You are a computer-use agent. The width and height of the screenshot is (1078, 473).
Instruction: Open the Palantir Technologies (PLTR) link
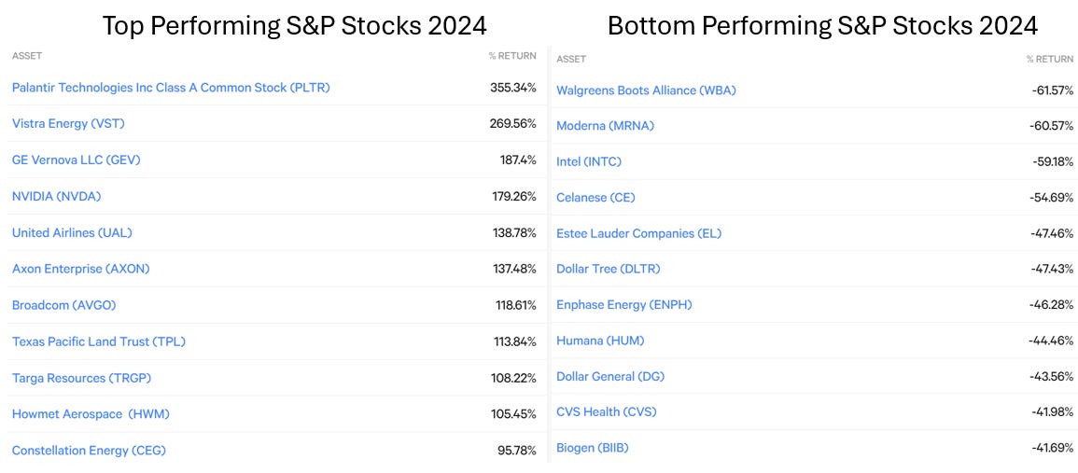(x=171, y=88)
